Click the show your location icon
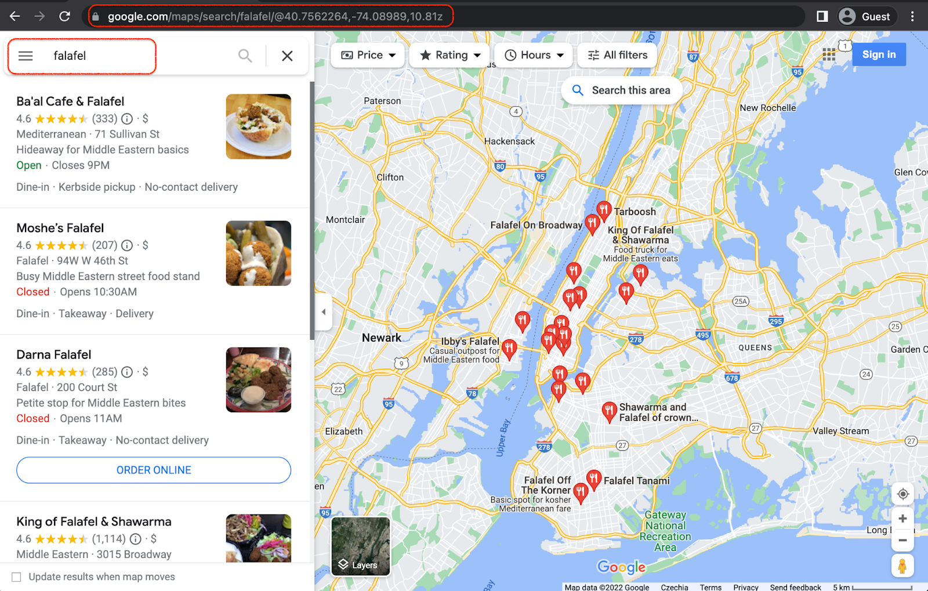 902,494
